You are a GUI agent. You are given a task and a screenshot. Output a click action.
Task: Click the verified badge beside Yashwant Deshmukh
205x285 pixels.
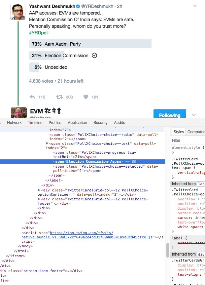(x=78, y=6)
